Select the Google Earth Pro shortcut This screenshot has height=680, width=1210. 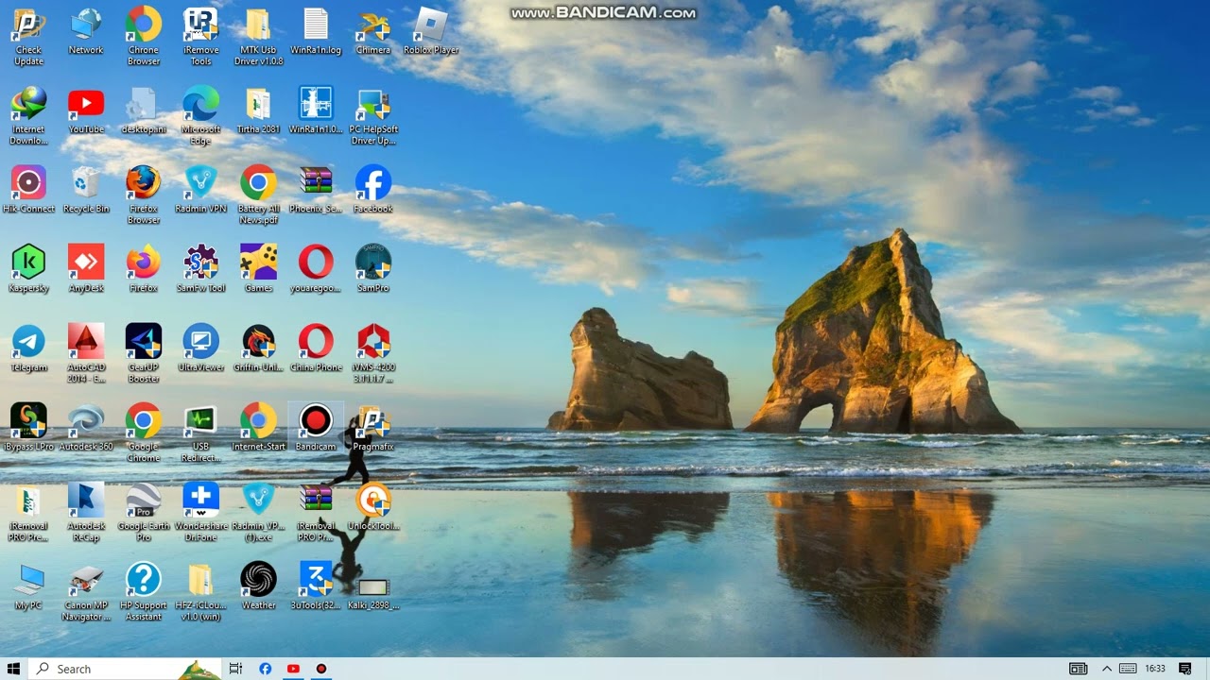point(144,501)
